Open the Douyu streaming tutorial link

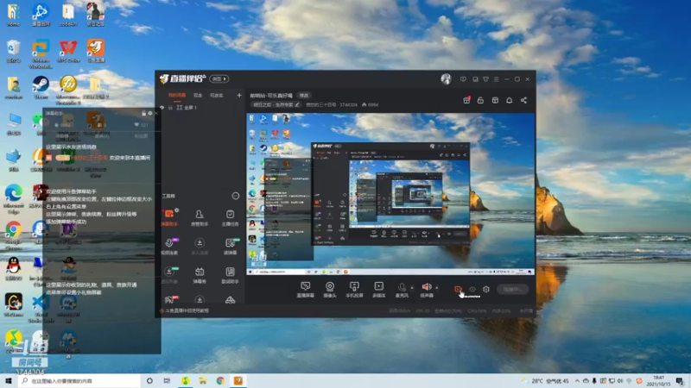186,310
